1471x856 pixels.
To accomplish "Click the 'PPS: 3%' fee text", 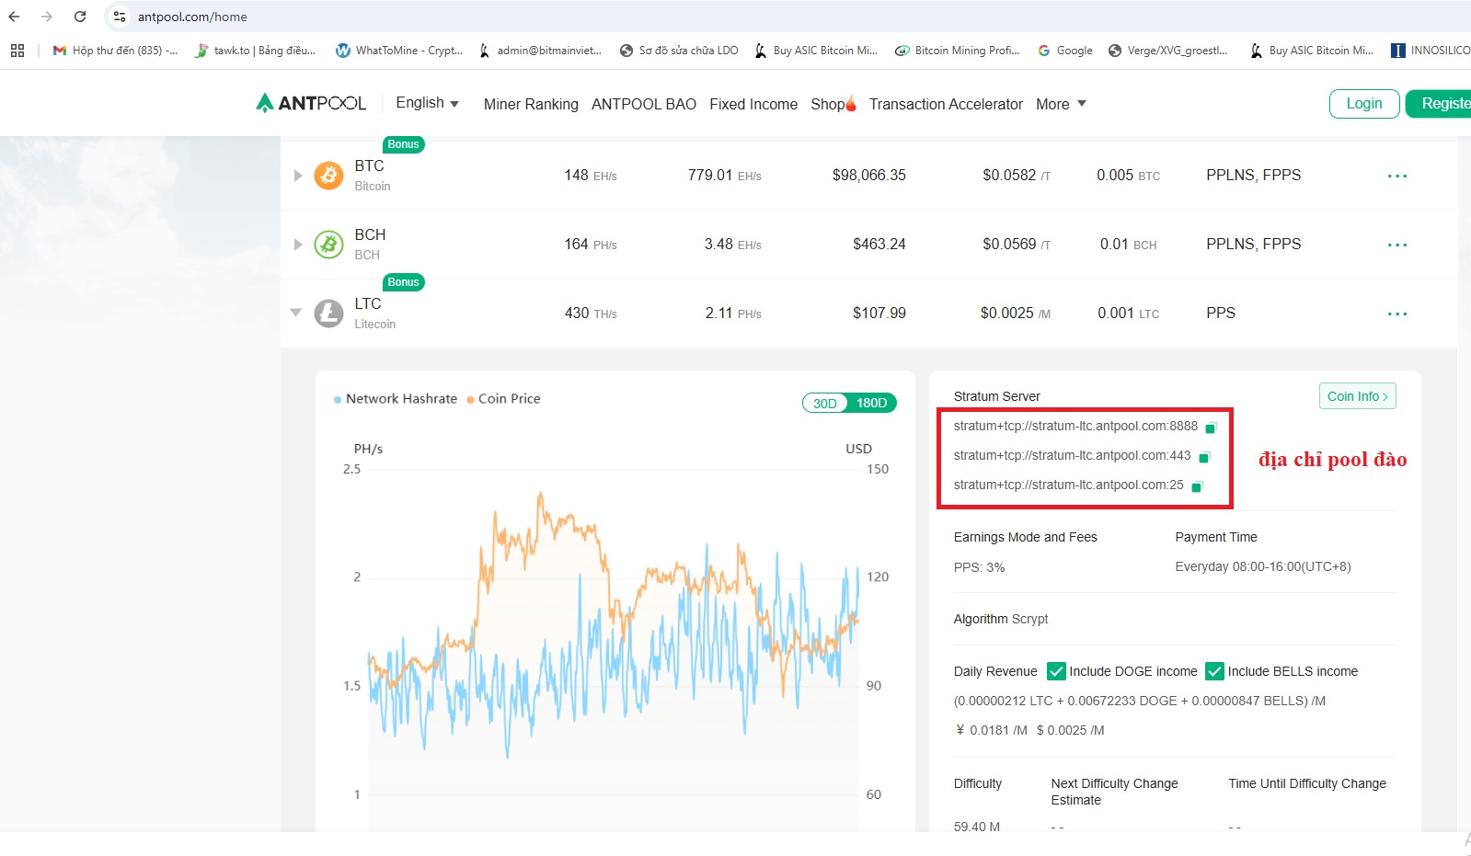I will (979, 567).
